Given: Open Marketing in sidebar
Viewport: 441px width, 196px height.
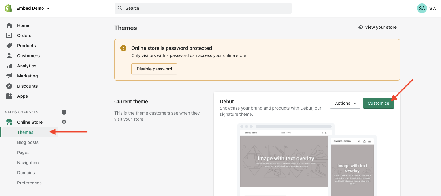Looking at the screenshot, I should coord(28,76).
